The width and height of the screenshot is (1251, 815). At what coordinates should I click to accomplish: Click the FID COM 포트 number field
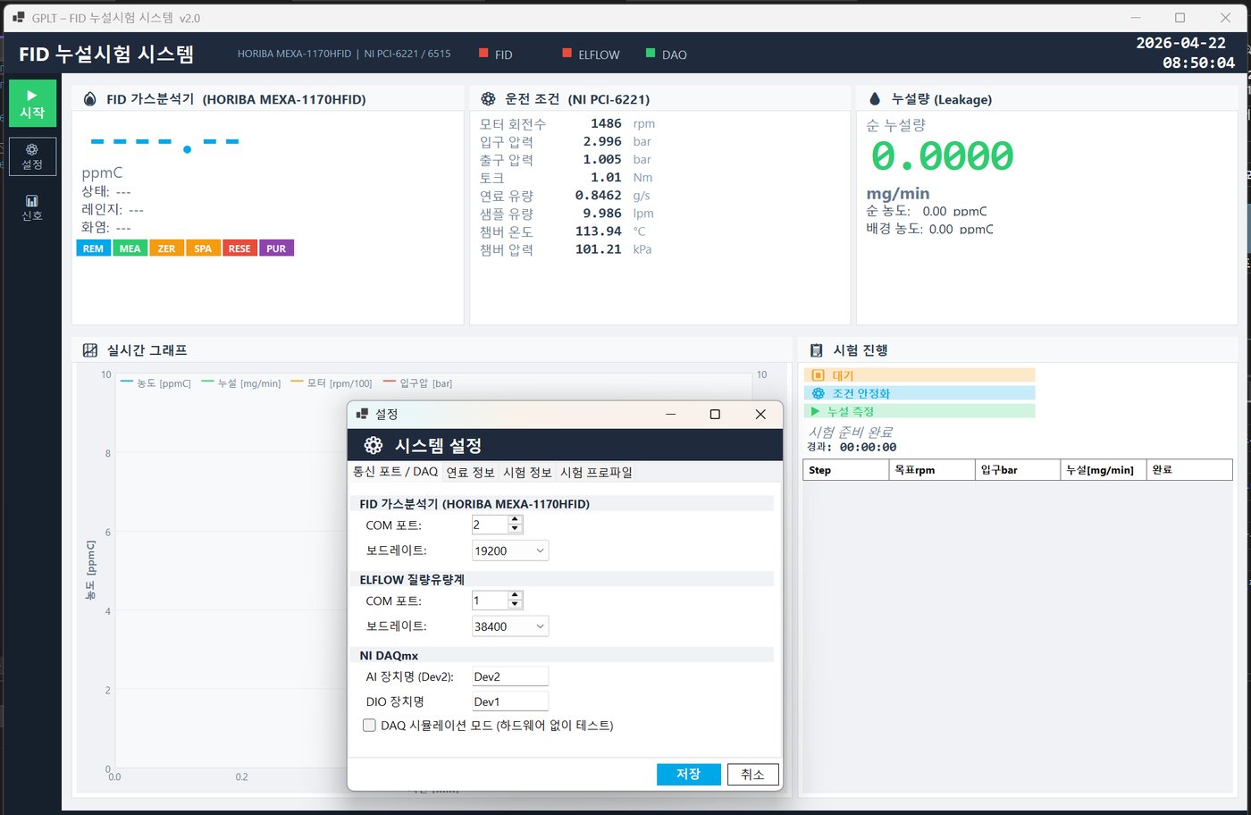(490, 525)
